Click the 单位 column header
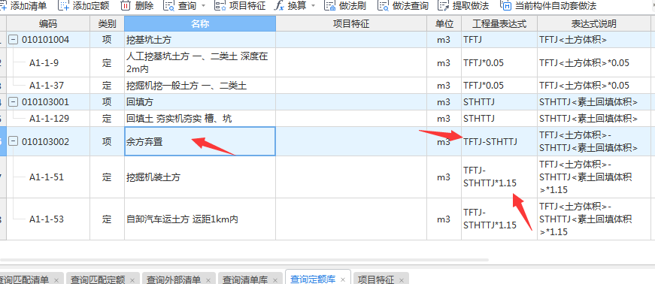 click(444, 24)
